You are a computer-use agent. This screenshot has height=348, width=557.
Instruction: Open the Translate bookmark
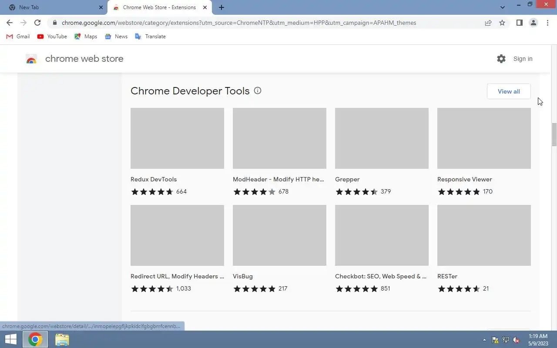click(x=150, y=37)
